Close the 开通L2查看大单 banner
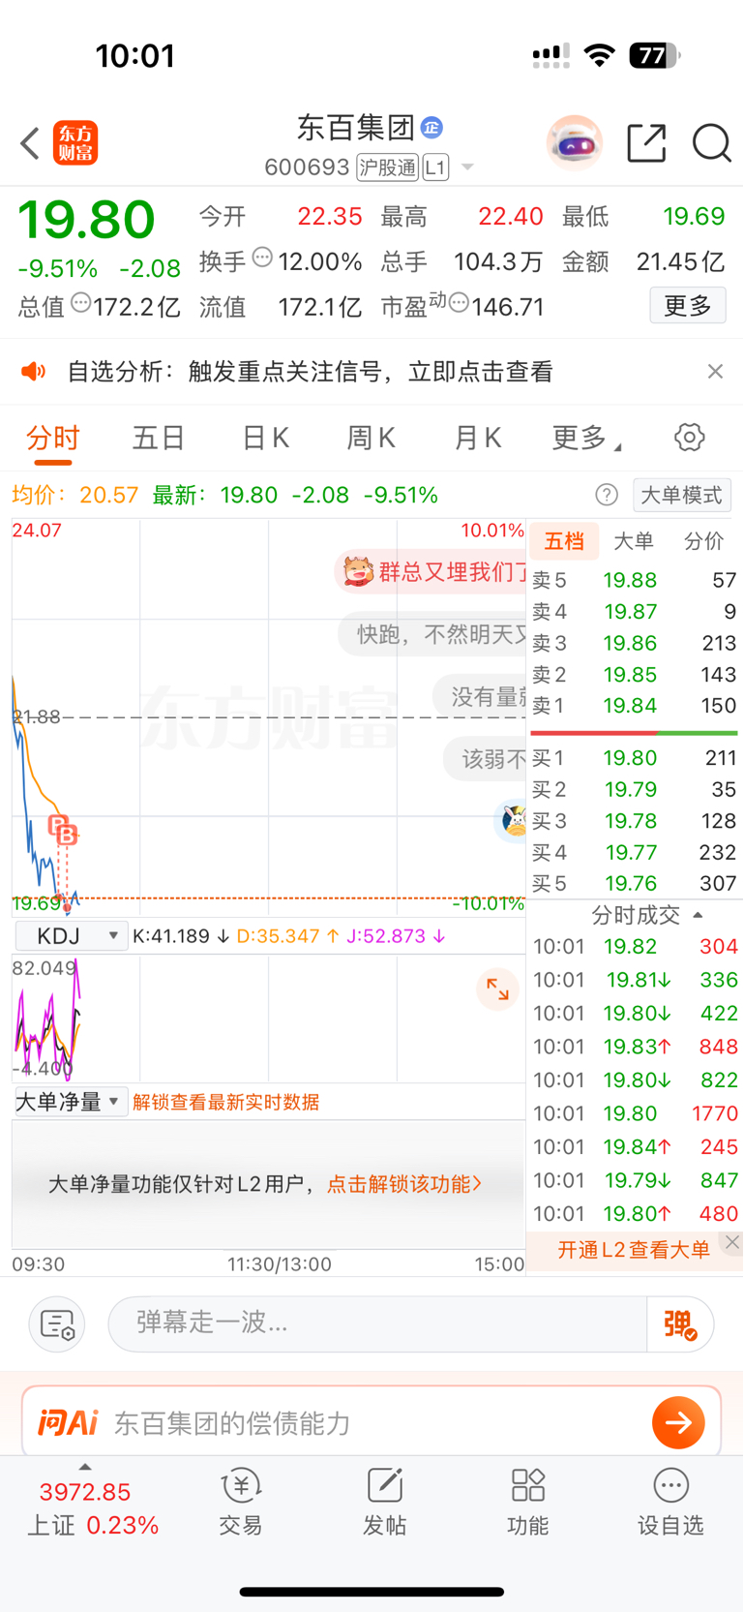Screen dimensions: 744x1612 pyautogui.click(x=732, y=1242)
